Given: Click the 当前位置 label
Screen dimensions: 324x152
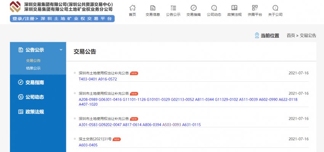Looking at the screenshot, I should point(270,35).
